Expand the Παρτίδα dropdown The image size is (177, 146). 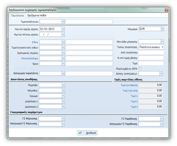pos(63,85)
